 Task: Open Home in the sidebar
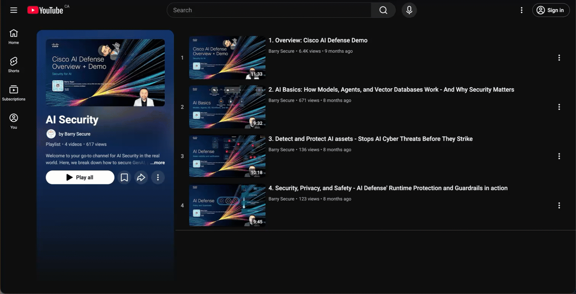pyautogui.click(x=14, y=37)
